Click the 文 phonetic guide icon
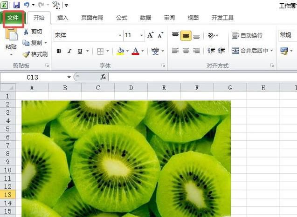The image size is (297, 217). pos(155,51)
